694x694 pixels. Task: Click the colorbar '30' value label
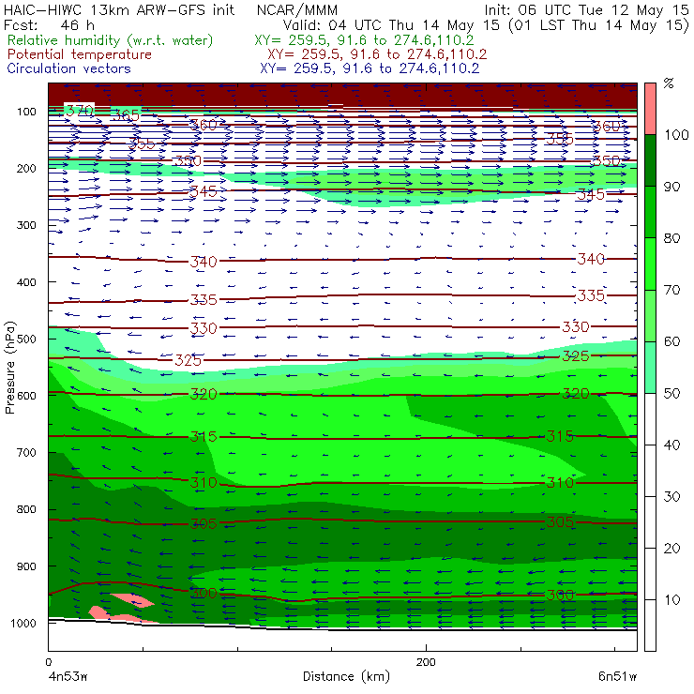[x=672, y=497]
